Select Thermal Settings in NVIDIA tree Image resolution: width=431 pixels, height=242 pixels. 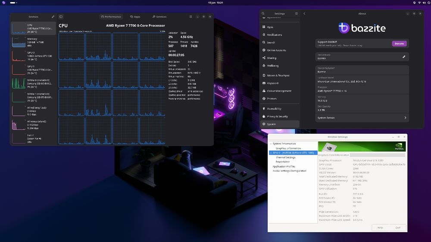coord(285,158)
